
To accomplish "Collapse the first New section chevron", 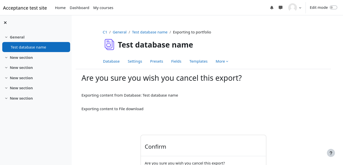I will click(x=6, y=58).
